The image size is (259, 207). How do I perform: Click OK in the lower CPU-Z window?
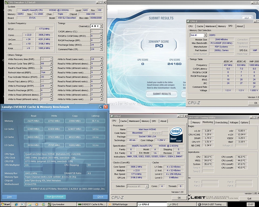point(179,198)
